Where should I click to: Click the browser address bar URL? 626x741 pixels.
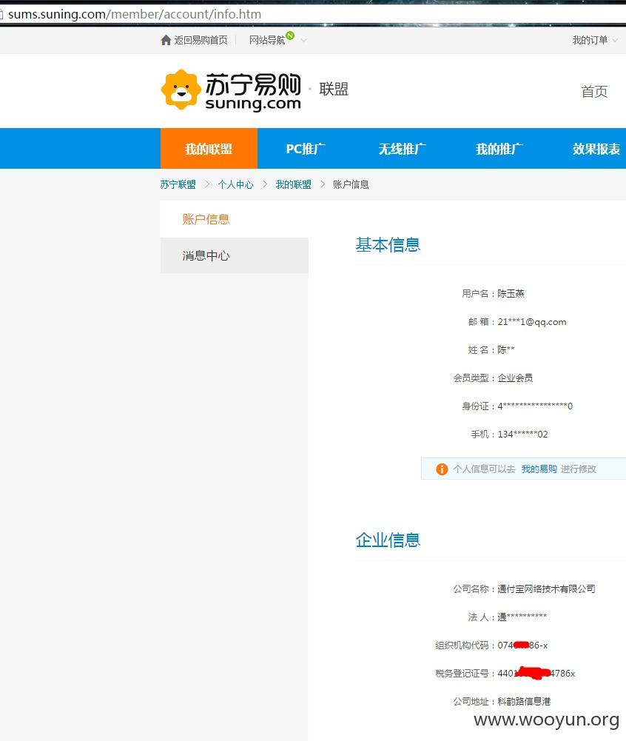[135, 14]
